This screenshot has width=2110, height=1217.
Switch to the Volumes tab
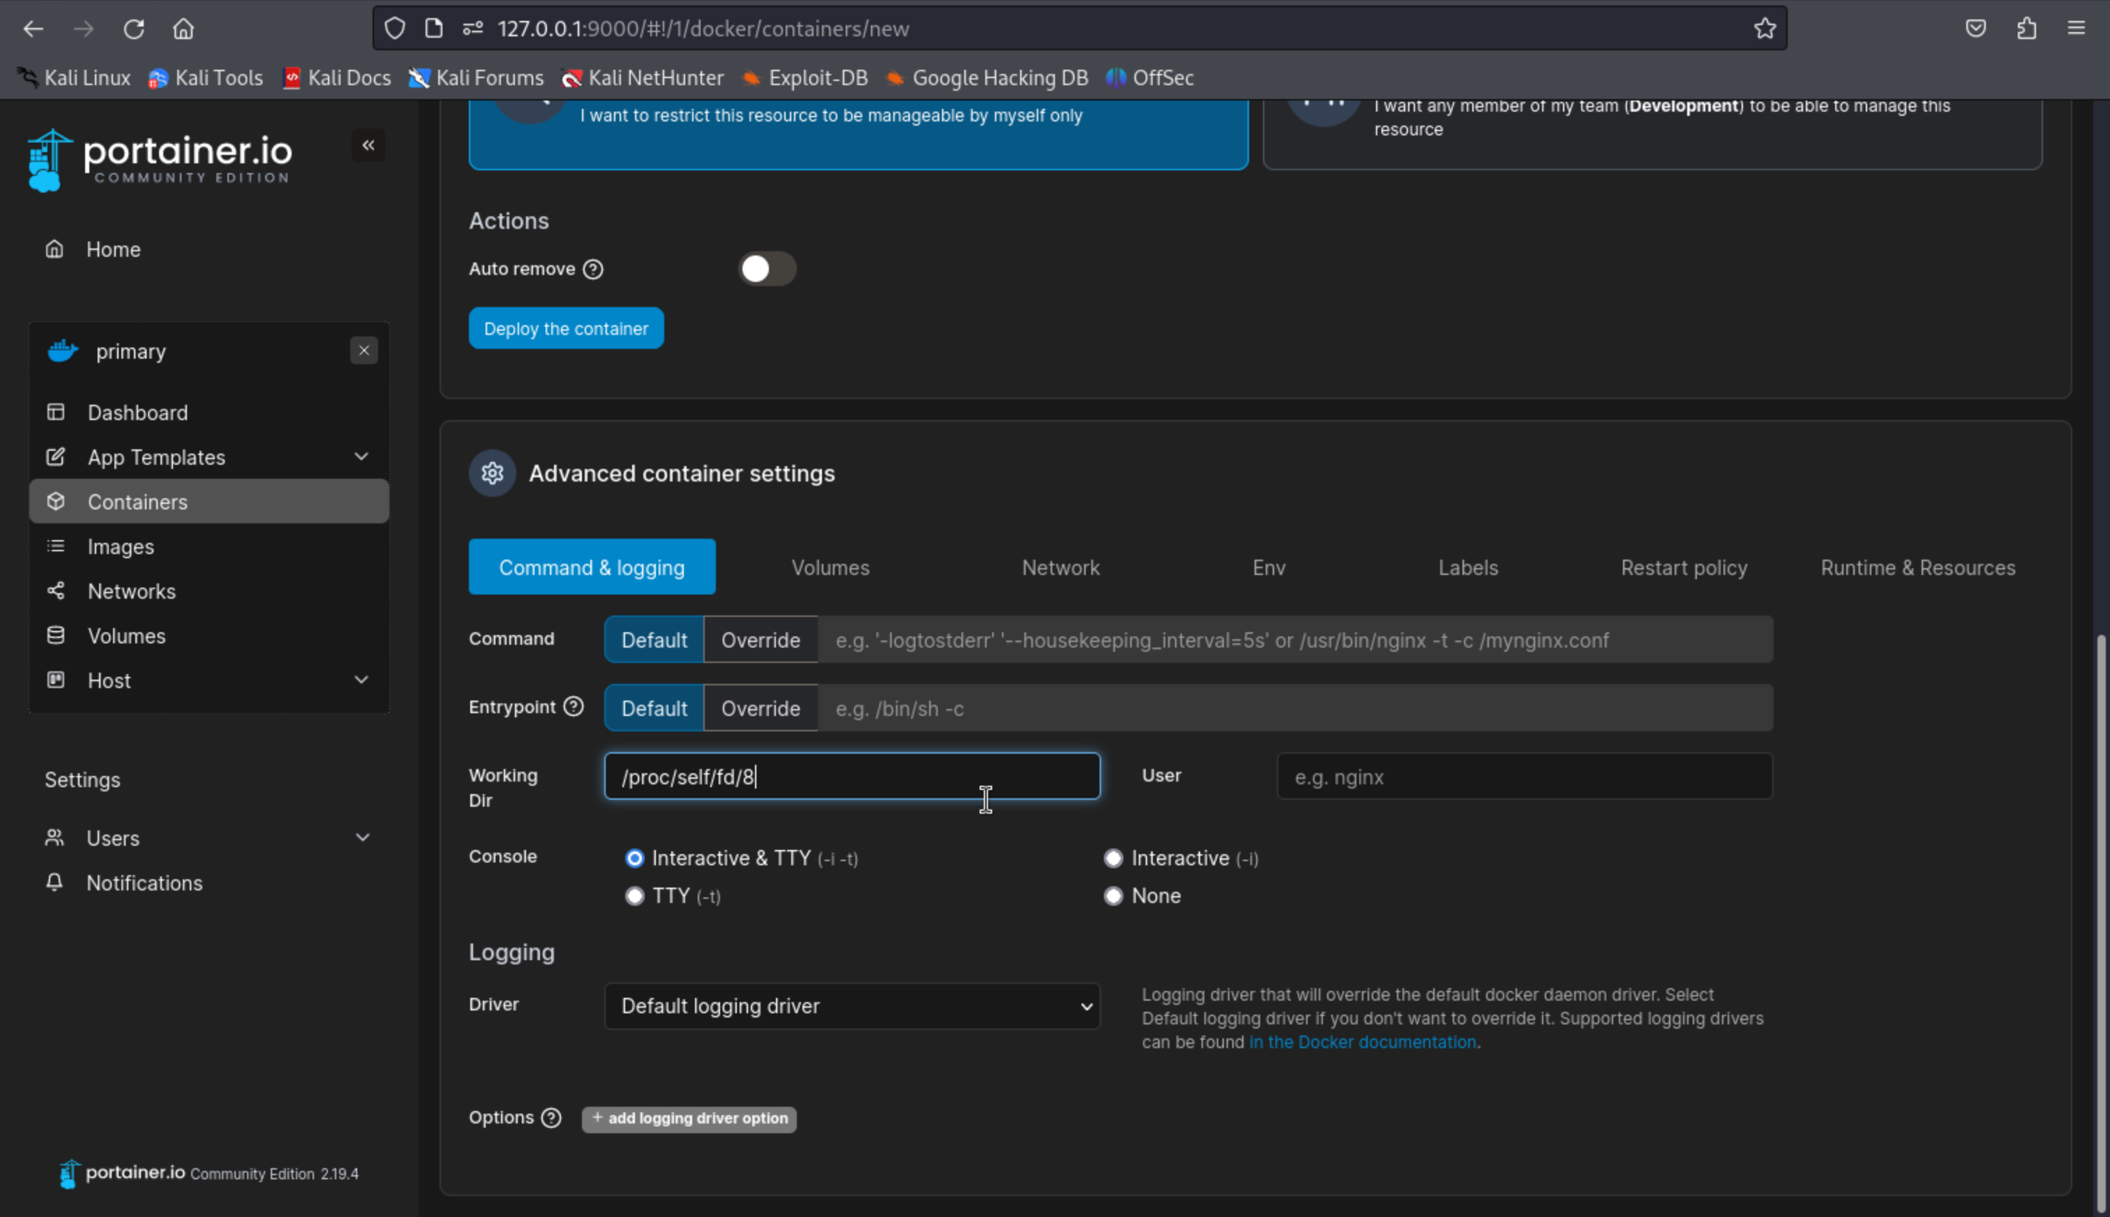(x=830, y=567)
